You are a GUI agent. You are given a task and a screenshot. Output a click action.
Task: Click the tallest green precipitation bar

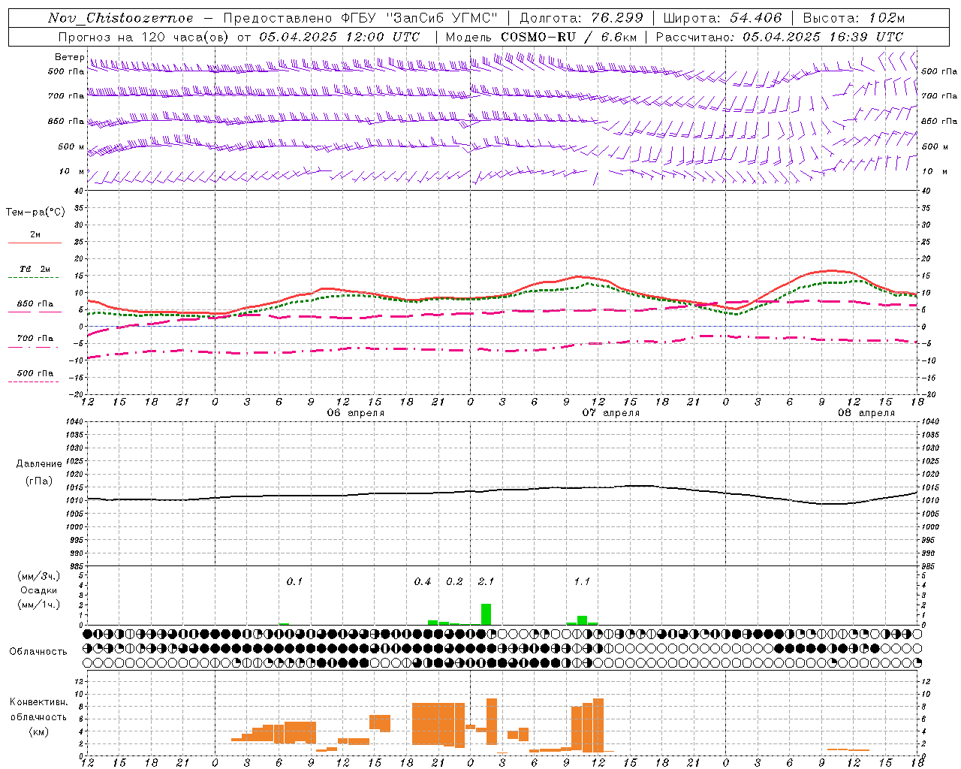[486, 614]
